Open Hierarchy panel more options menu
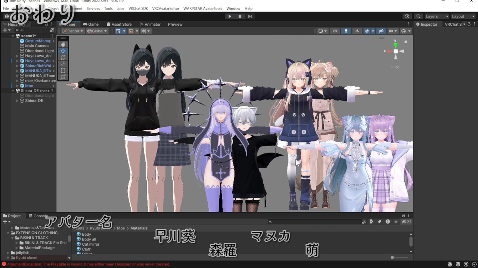The width and height of the screenshot is (478, 268). coord(52,24)
